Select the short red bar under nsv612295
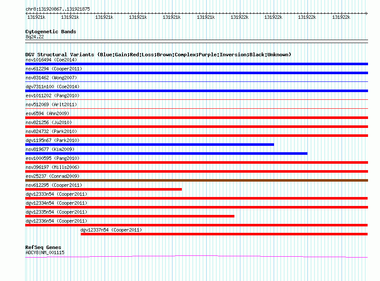The height and width of the screenshot is (281, 380). 103,189
